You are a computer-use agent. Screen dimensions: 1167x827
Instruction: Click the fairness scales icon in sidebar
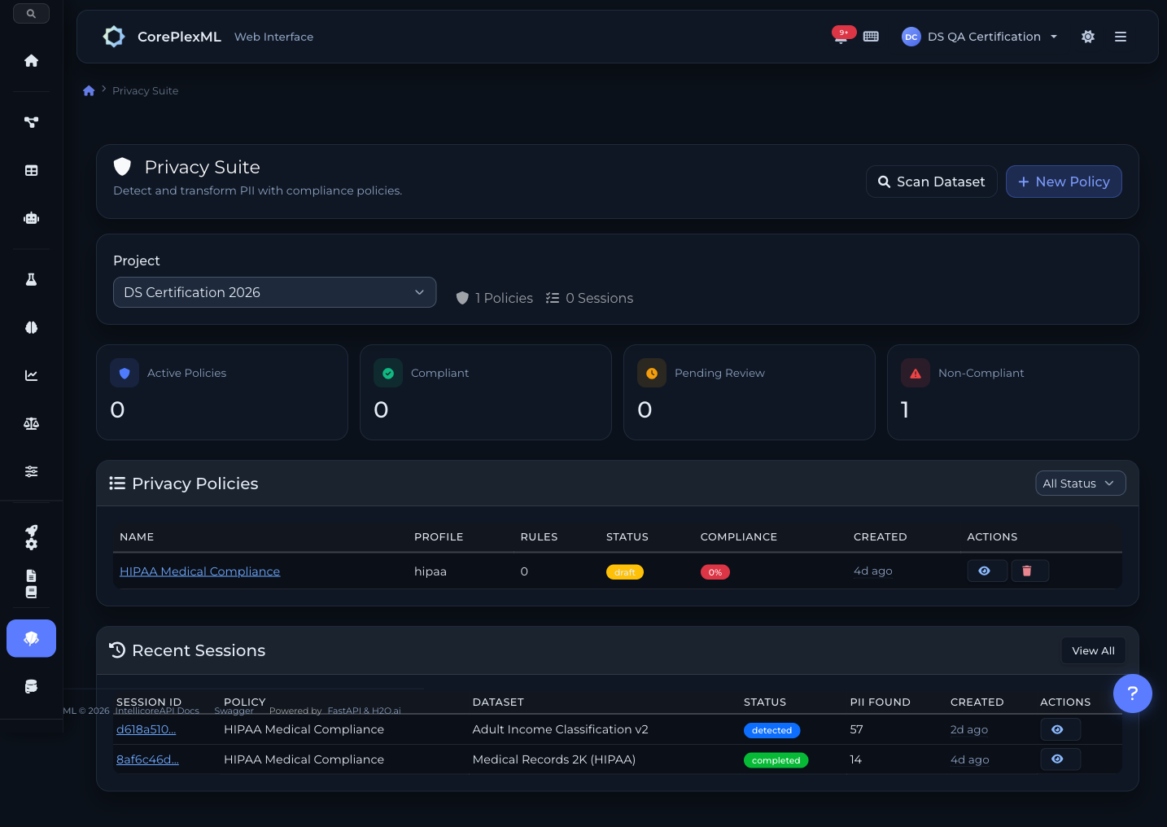pyautogui.click(x=31, y=423)
